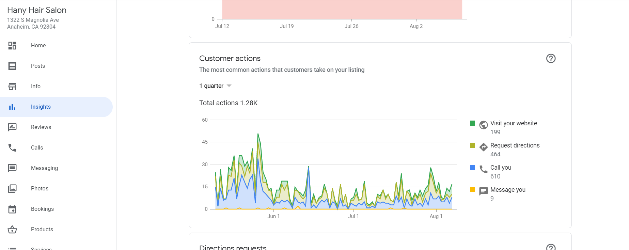Click the green Visit your website swatch
Image resolution: width=629 pixels, height=250 pixels.
(x=472, y=123)
